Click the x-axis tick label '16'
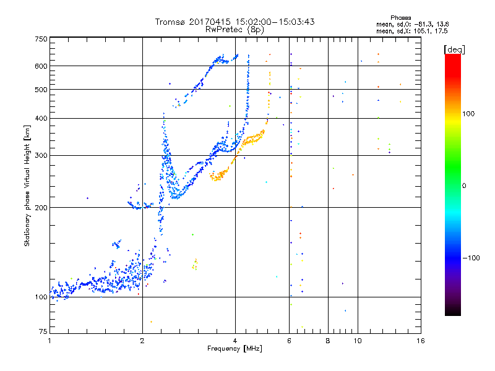 point(421,341)
